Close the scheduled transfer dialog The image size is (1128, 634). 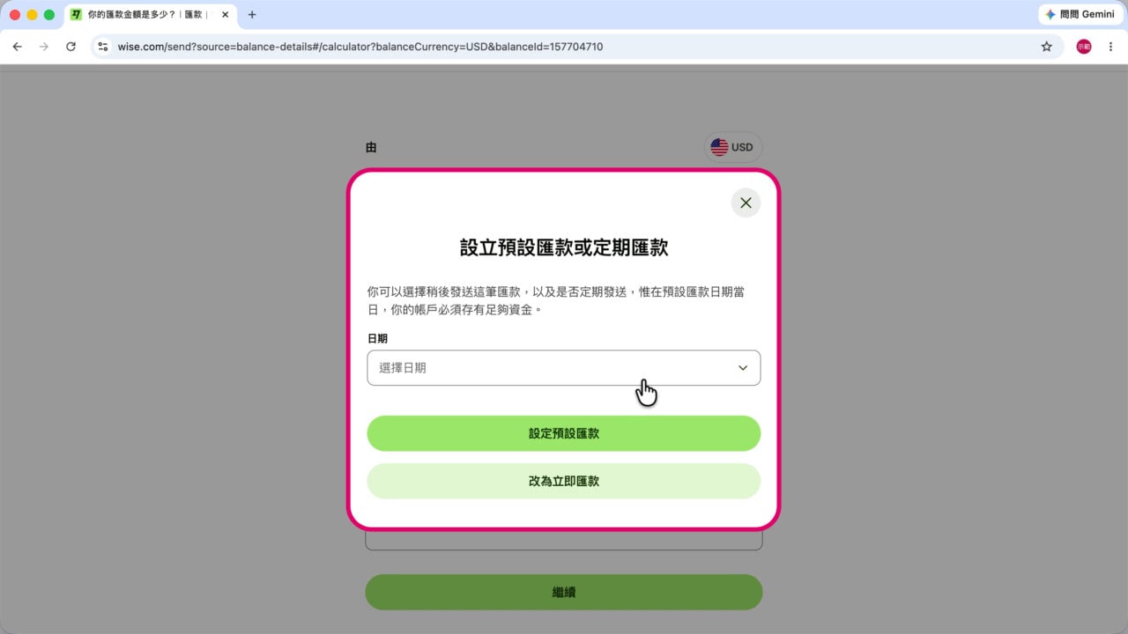746,203
